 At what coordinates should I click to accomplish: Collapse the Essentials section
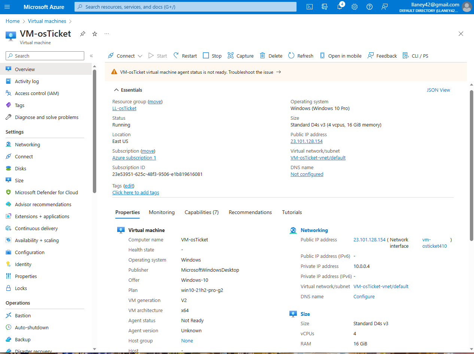point(116,90)
